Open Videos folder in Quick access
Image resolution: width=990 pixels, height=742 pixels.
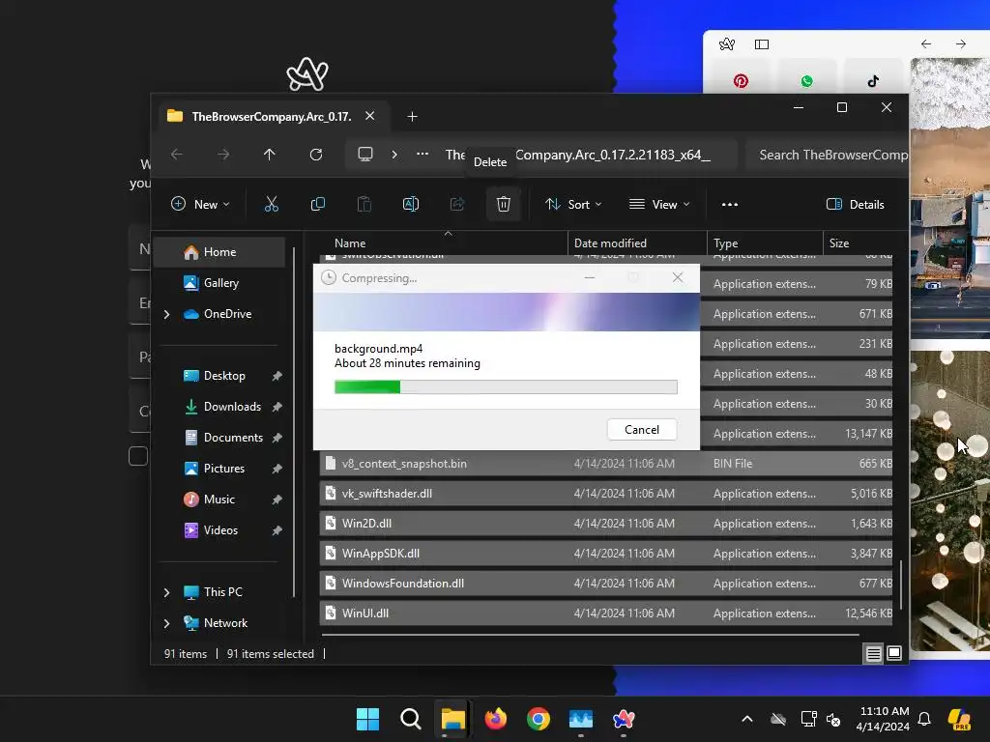pos(219,530)
